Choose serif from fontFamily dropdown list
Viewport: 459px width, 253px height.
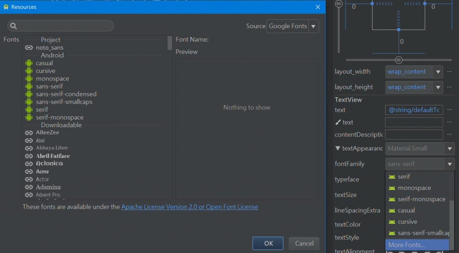click(417, 177)
